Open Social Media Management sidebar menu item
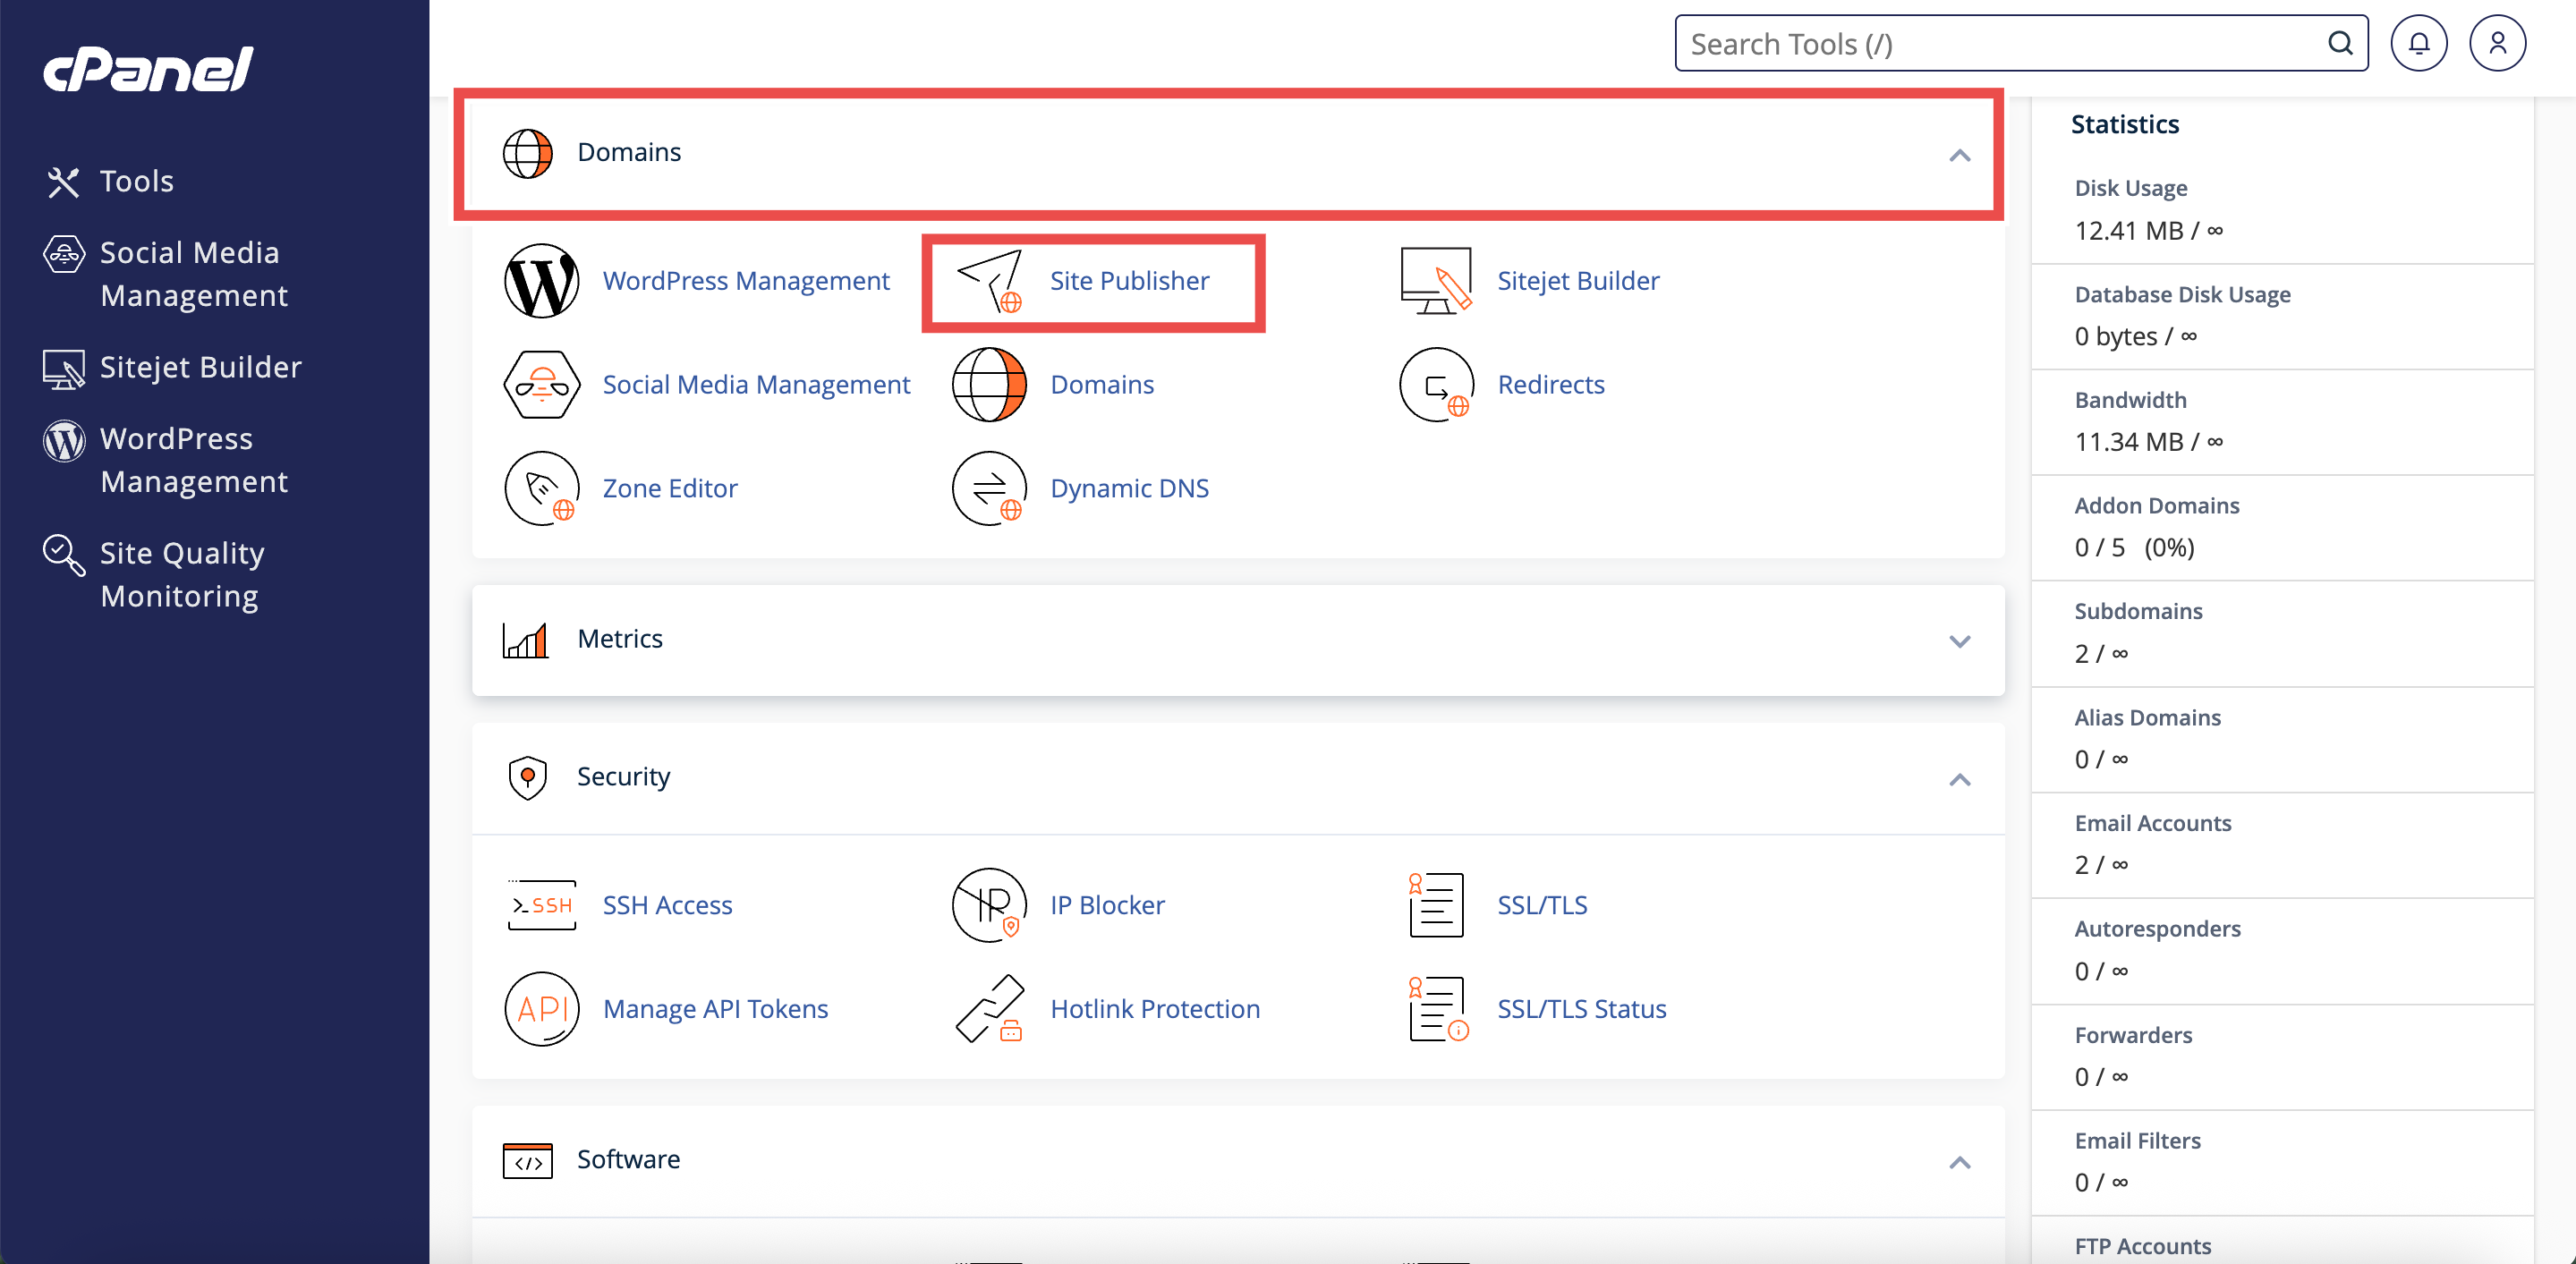This screenshot has height=1264, width=2576. (x=194, y=274)
